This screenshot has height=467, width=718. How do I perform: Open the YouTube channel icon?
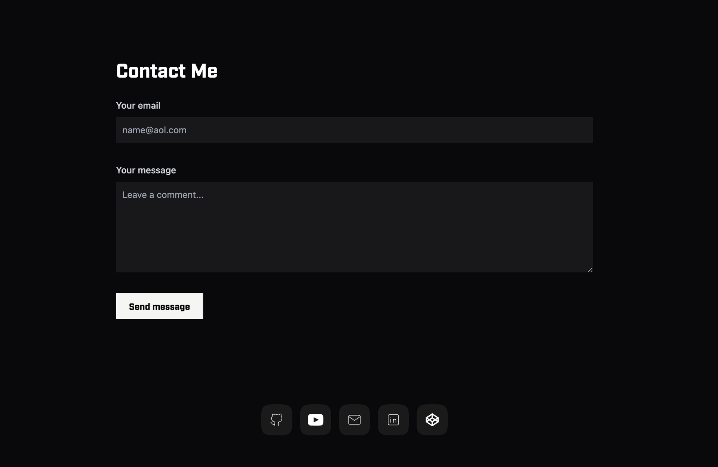315,420
